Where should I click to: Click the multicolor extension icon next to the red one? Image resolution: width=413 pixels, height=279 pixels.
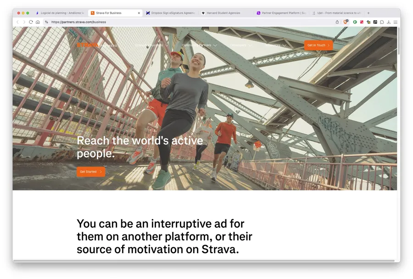(x=368, y=22)
